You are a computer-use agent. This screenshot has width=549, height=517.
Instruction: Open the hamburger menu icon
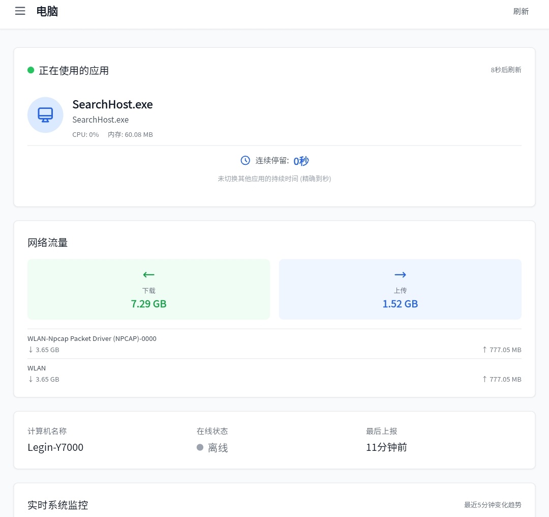(x=20, y=11)
